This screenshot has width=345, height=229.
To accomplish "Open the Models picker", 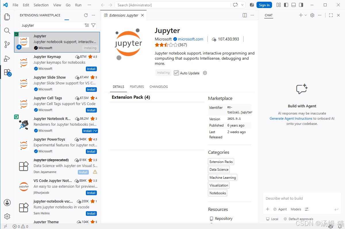I will (296, 209).
